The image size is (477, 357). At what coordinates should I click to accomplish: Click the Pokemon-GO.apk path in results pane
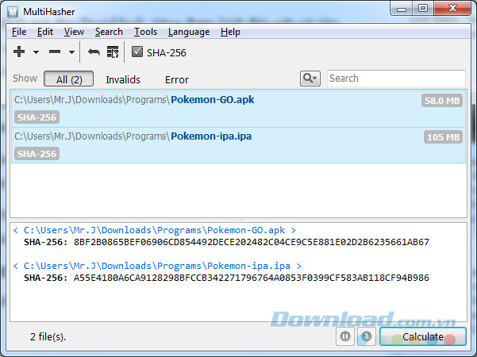coord(154,230)
